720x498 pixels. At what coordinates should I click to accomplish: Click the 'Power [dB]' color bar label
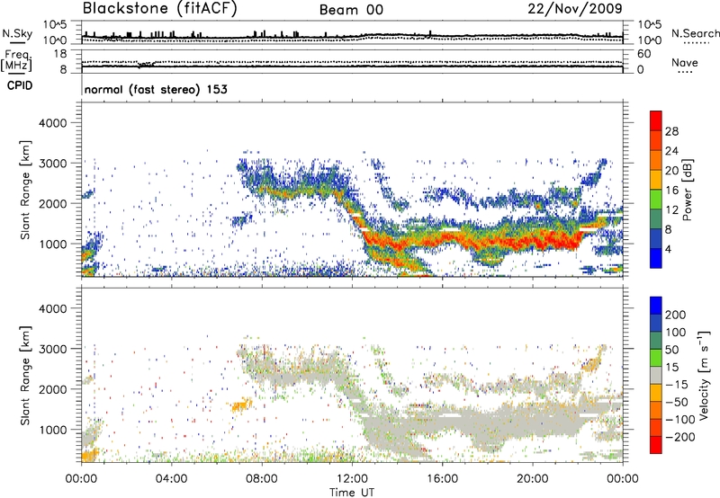click(687, 190)
